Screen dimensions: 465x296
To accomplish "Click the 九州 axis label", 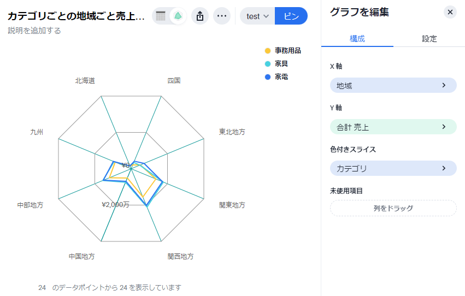I will (x=37, y=132).
